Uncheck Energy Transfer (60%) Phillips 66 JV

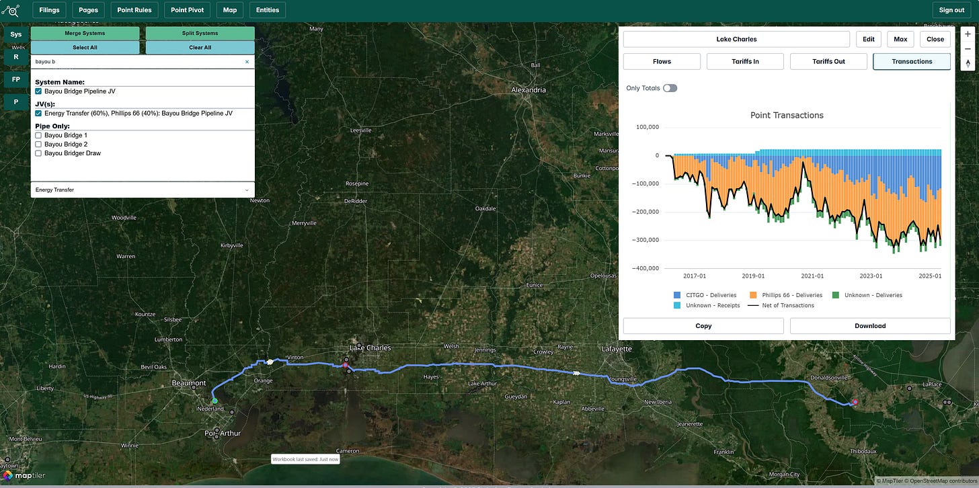[38, 113]
